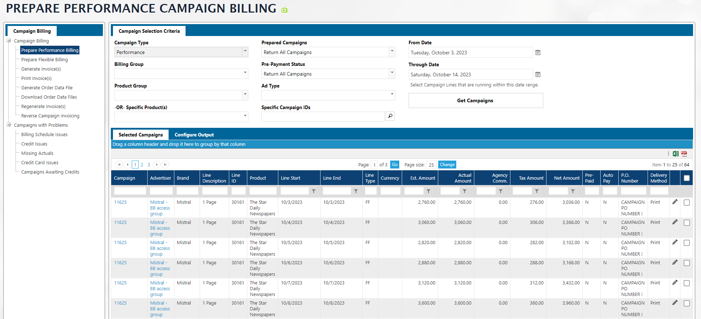Select all rows using the header checkbox
This screenshot has width=701, height=319.
[687, 178]
